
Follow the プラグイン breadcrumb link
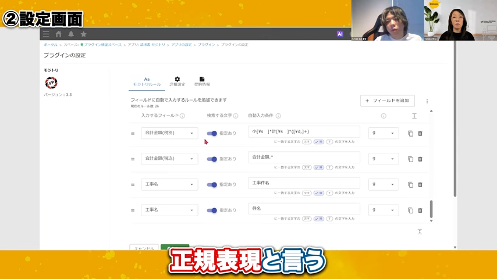point(207,45)
